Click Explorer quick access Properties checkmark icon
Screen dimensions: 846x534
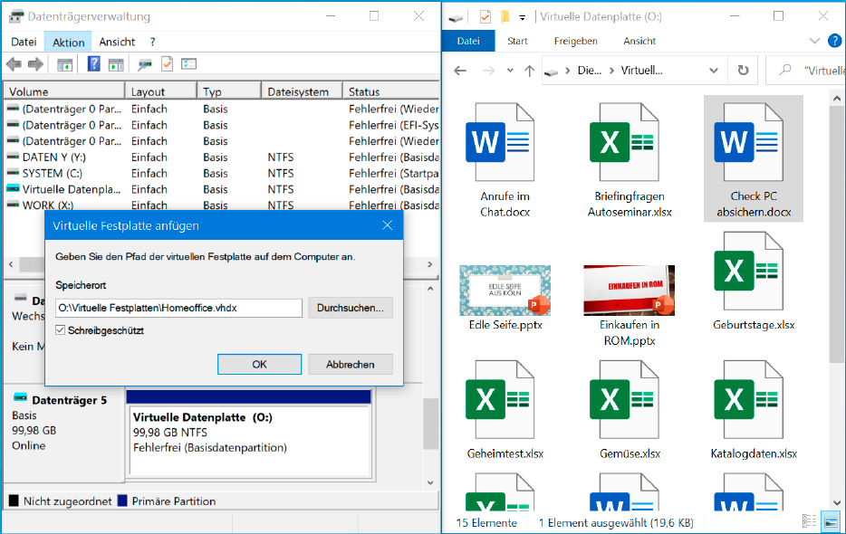pyautogui.click(x=485, y=16)
